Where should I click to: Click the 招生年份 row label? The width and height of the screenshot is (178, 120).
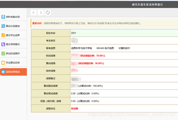tap(51, 33)
